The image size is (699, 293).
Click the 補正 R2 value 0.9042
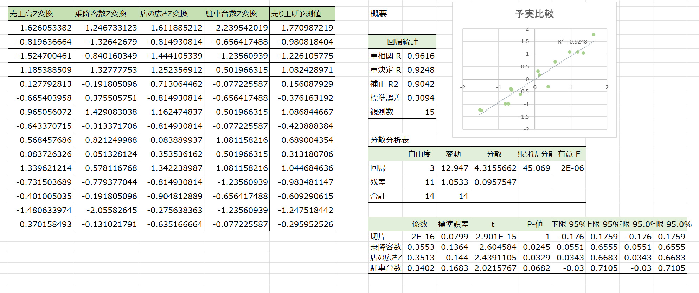[421, 84]
